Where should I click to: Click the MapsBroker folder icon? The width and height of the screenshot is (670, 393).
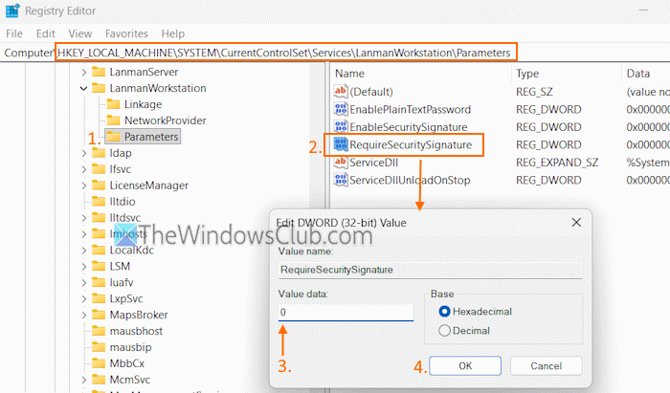[99, 315]
